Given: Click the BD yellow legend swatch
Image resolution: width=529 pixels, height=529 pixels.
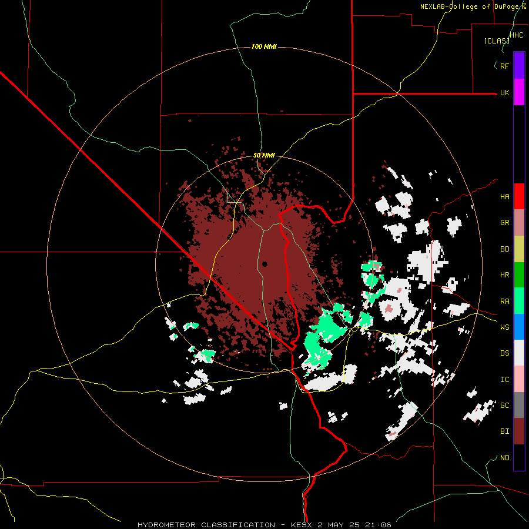Looking at the screenshot, I should coord(519,249).
